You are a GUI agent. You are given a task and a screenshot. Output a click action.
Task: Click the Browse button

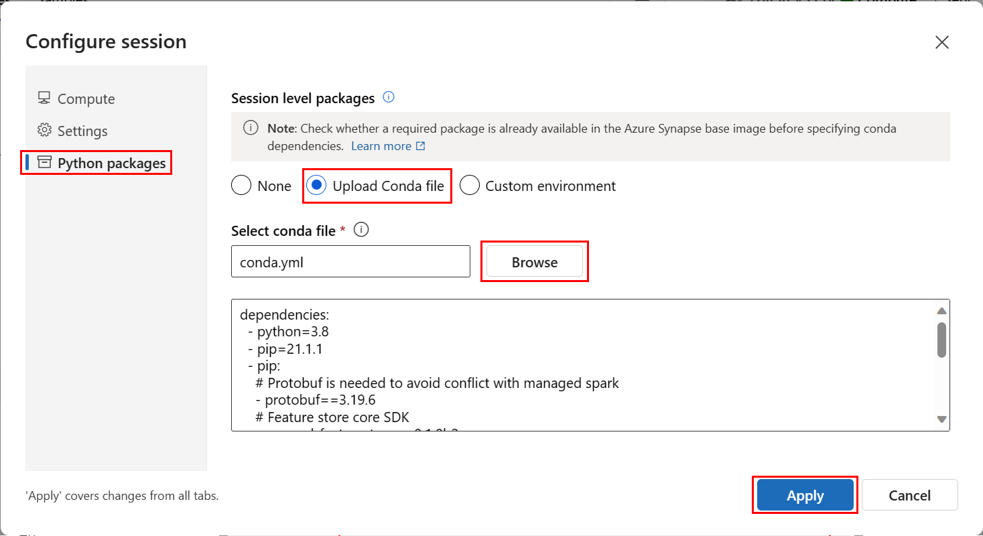534,261
